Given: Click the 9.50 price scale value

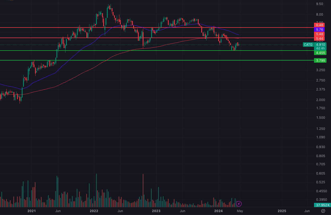Looking at the screenshot, I should pyautogui.click(x=319, y=4).
